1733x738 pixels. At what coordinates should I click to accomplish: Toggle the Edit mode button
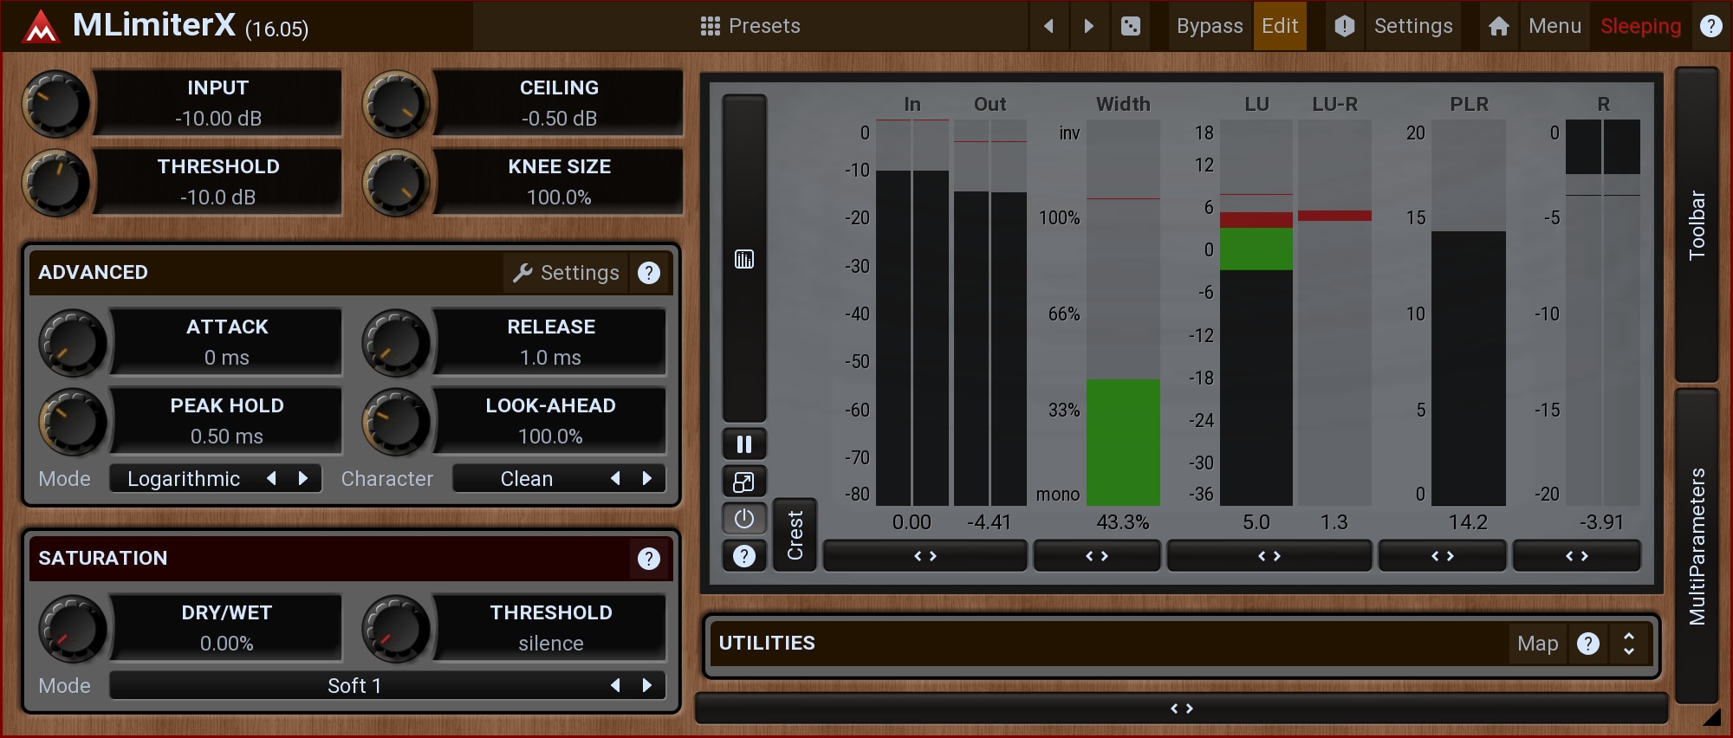(1280, 26)
